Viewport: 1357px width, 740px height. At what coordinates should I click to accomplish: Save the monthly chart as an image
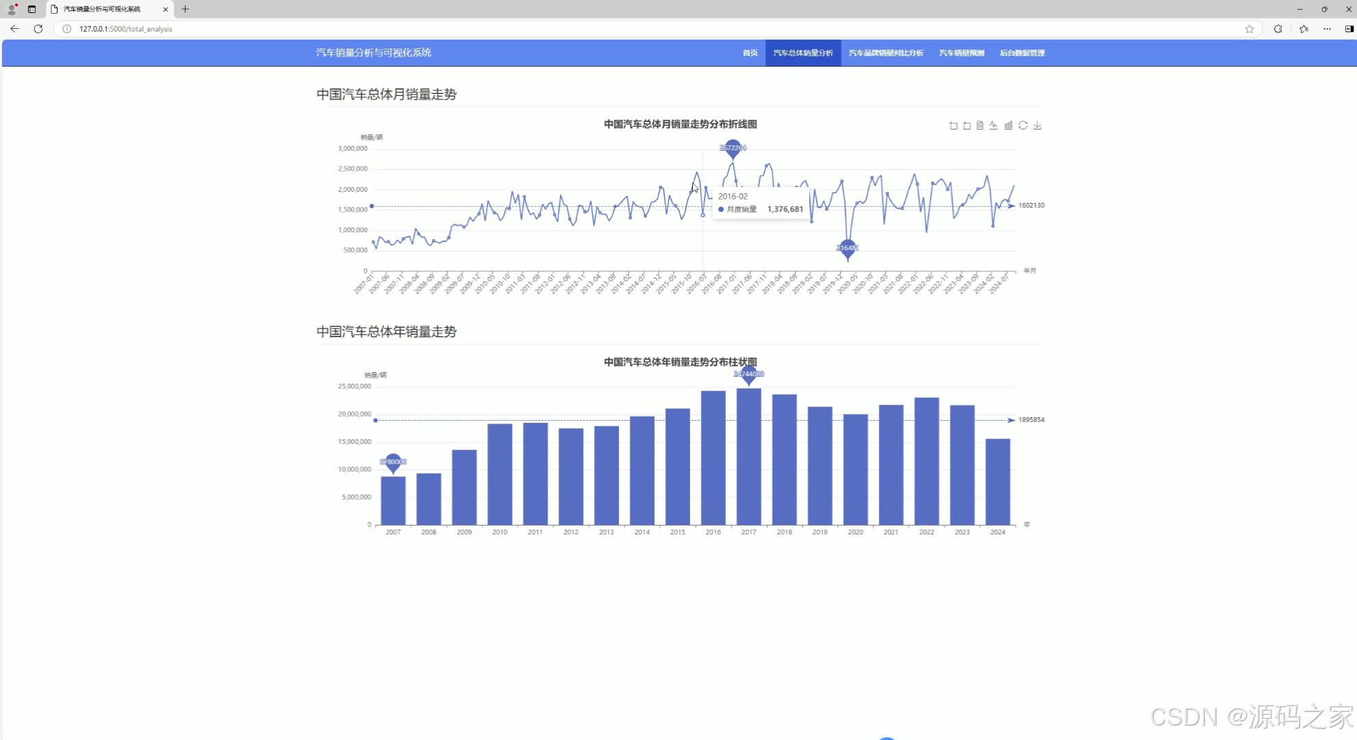1038,125
